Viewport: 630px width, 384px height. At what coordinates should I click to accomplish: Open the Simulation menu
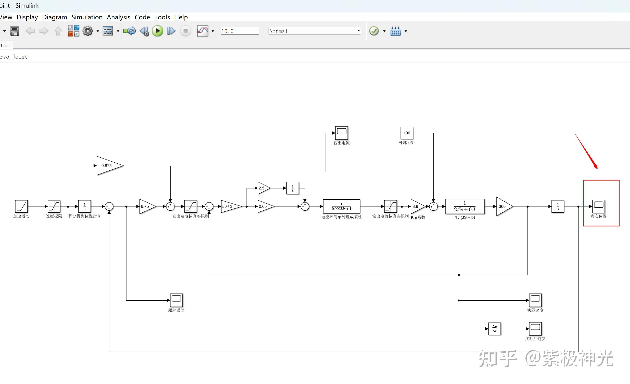tap(87, 17)
